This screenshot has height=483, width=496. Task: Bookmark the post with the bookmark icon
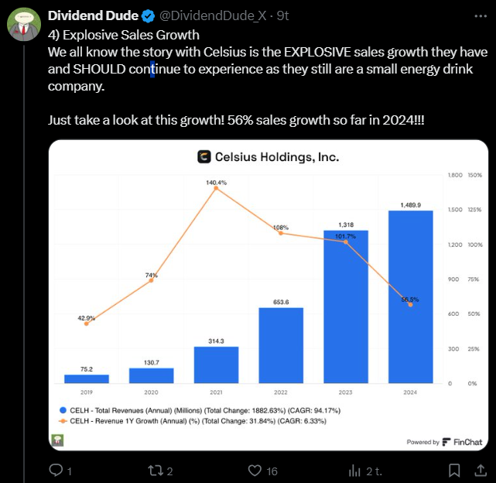point(455,470)
